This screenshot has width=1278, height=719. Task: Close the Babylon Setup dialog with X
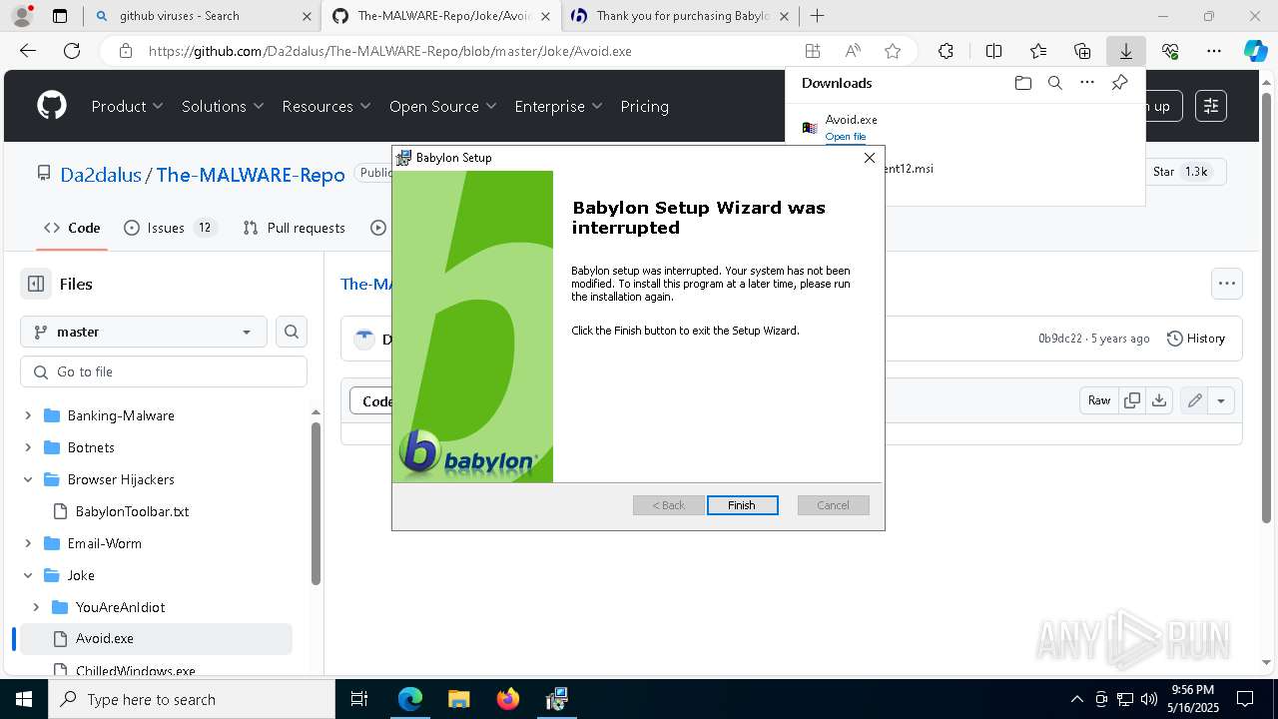pyautogui.click(x=869, y=158)
